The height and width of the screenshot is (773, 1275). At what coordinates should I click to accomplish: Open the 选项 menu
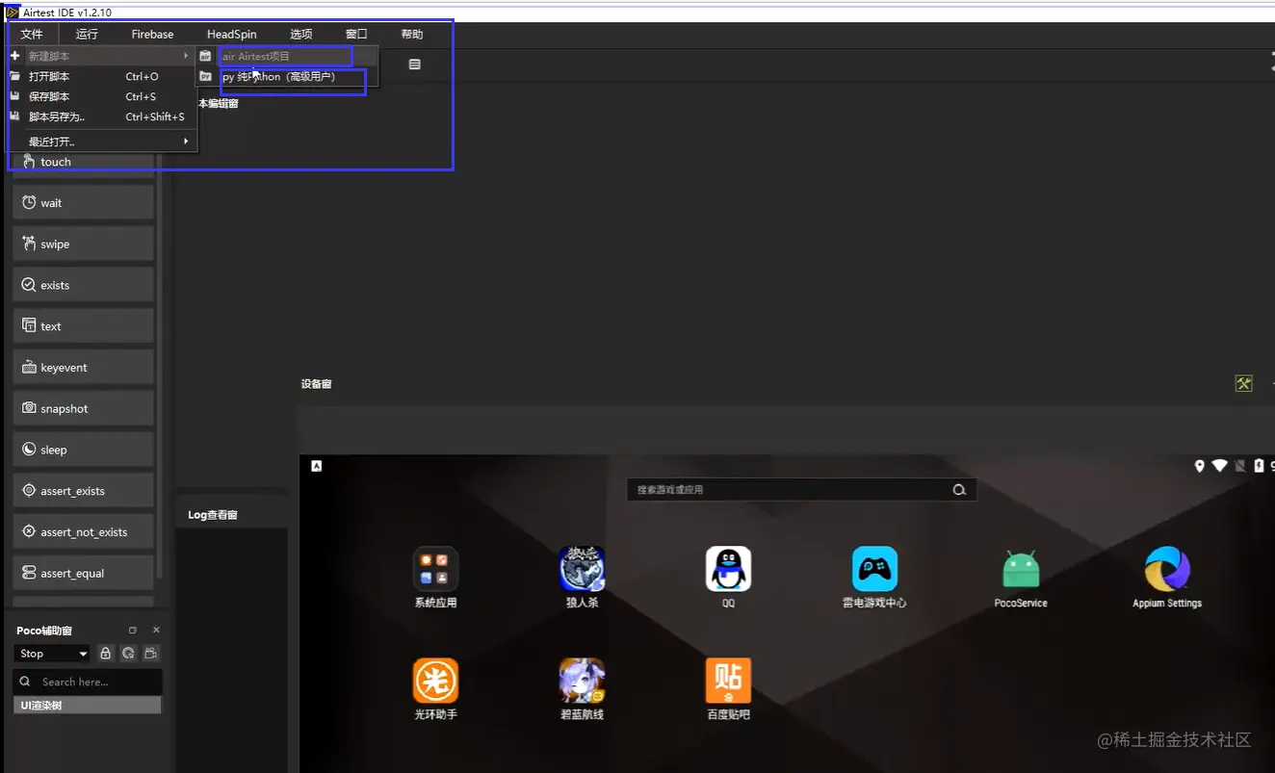tap(301, 35)
